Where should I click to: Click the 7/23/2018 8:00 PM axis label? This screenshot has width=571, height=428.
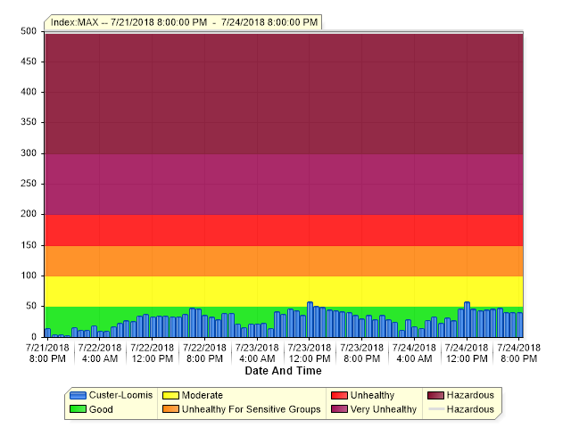362,353
